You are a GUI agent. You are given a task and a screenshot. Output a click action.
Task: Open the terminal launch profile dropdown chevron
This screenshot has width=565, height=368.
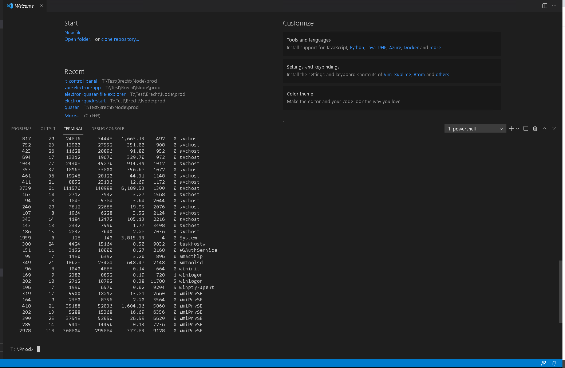pos(517,128)
